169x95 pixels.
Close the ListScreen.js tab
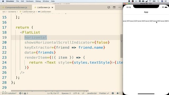pos(52,7)
